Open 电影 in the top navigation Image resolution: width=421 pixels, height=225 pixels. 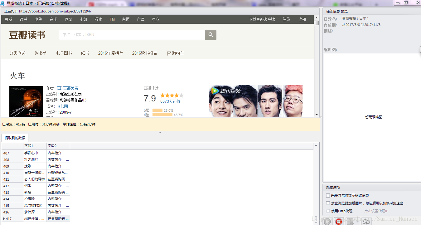(38, 19)
